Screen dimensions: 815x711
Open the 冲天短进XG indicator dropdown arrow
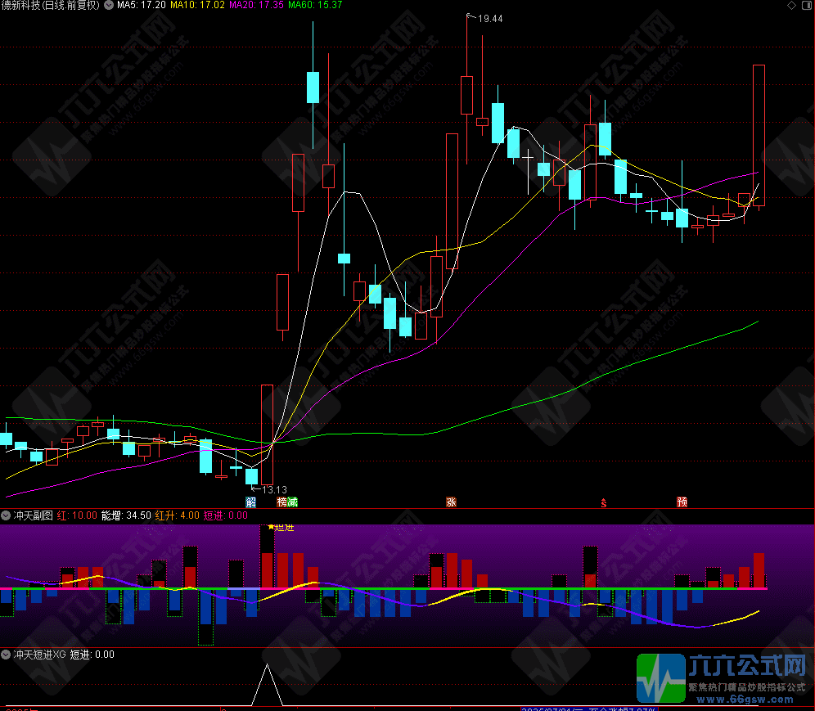tap(6, 655)
